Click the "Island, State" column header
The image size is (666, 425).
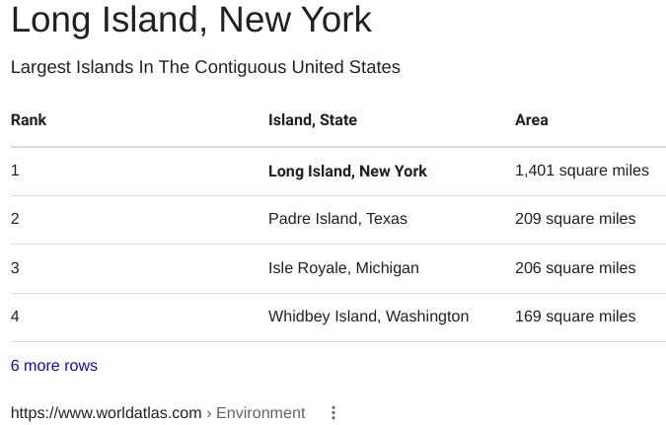[313, 120]
